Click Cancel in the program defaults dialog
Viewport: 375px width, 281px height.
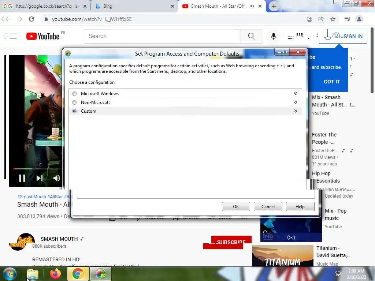pyautogui.click(x=268, y=207)
